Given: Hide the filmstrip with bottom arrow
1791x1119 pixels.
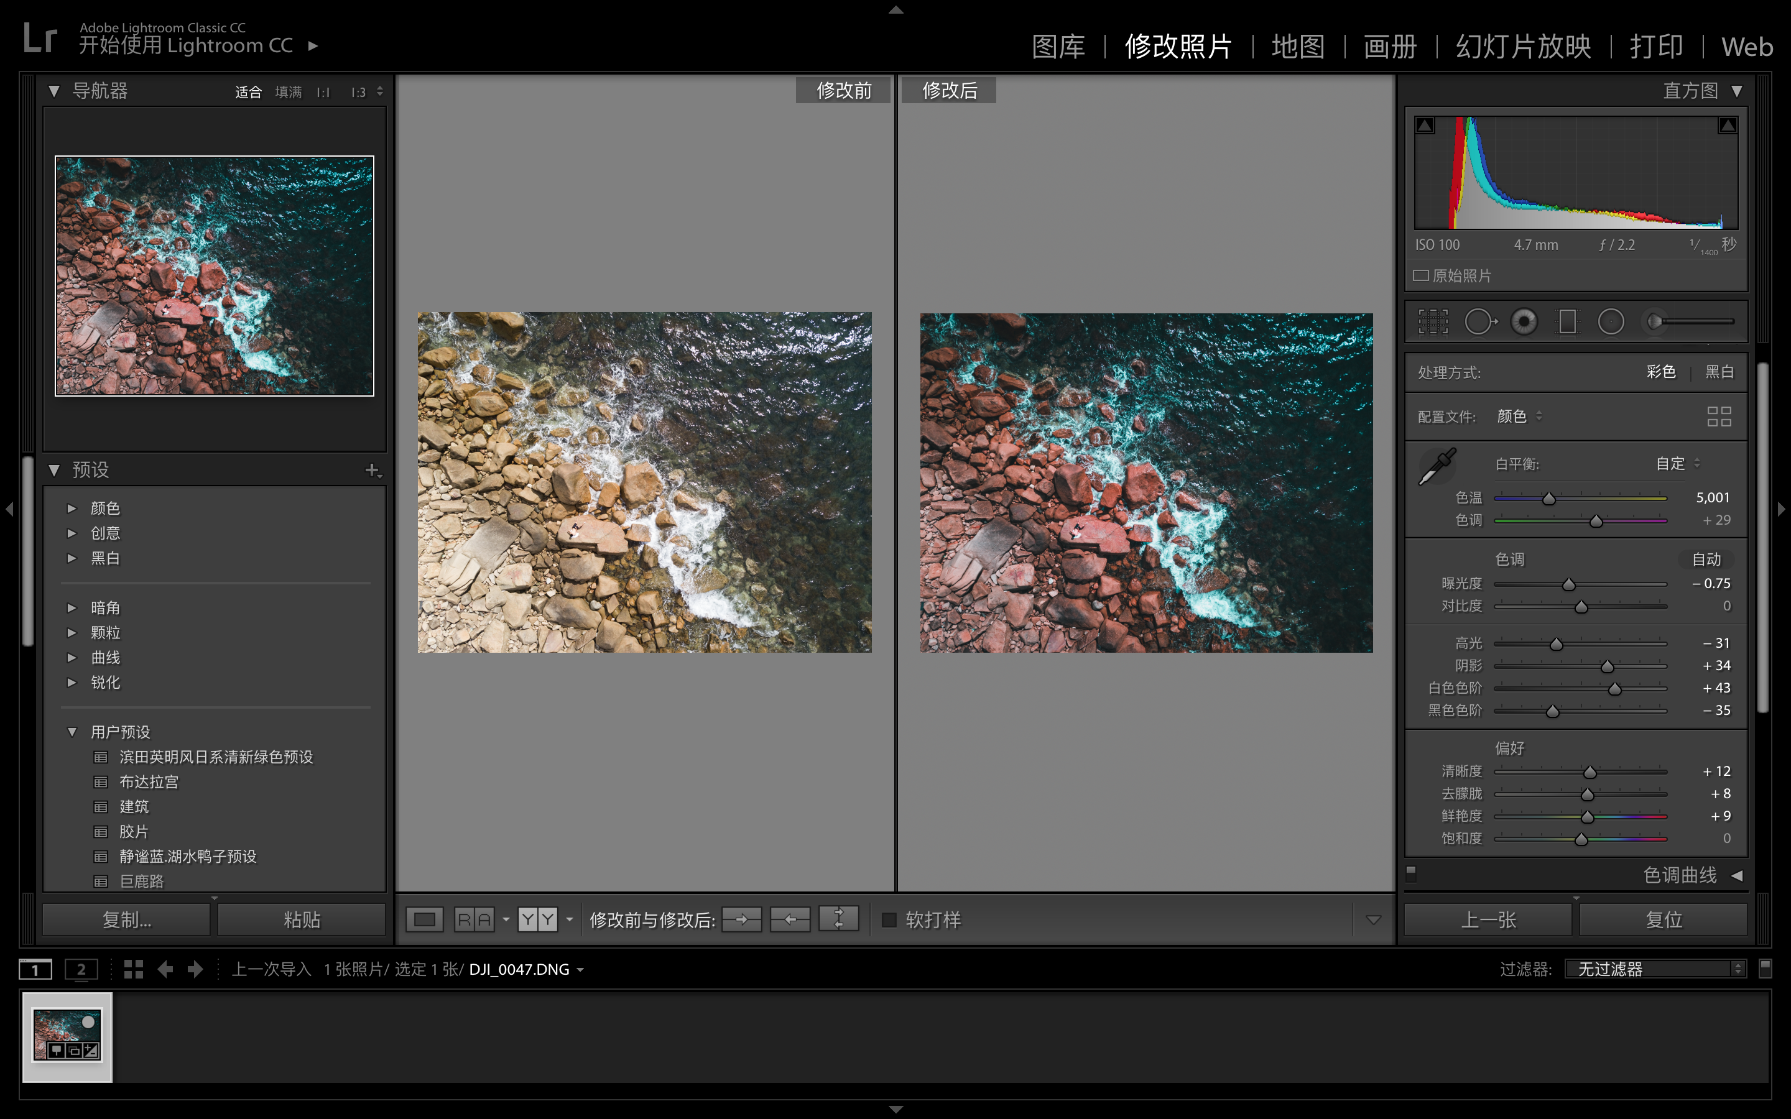Looking at the screenshot, I should [895, 1108].
